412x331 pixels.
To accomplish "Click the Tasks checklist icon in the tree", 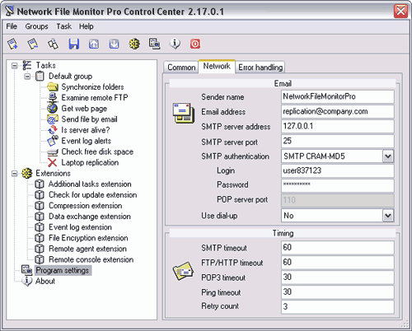I will [27, 65].
